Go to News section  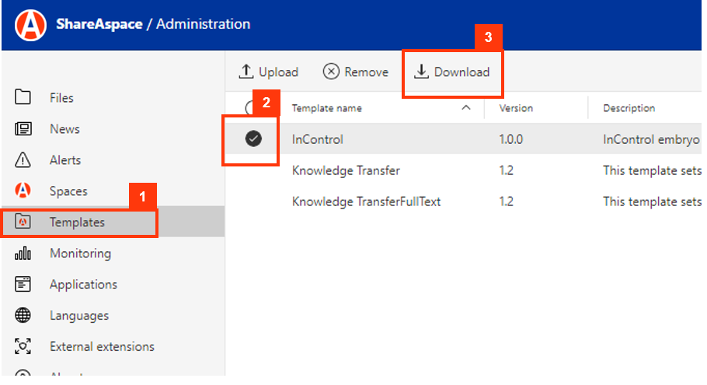64,129
